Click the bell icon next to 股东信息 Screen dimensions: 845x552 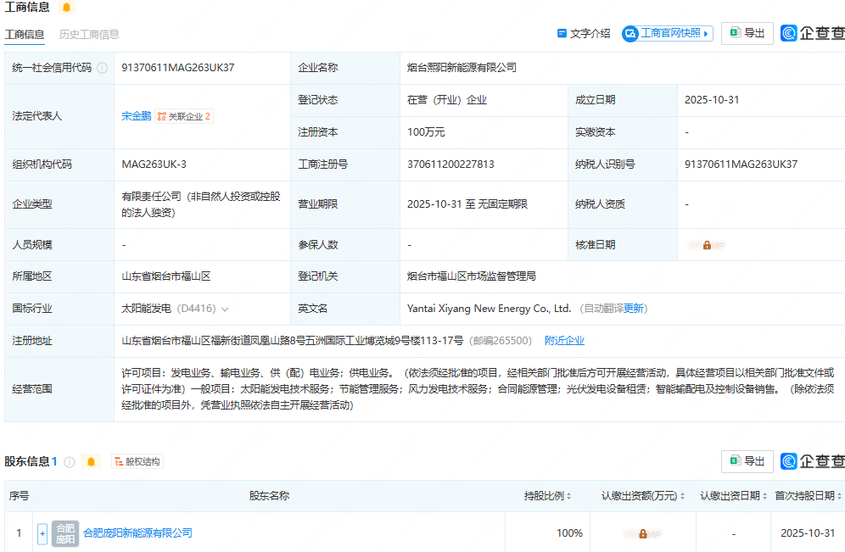pyautogui.click(x=92, y=462)
